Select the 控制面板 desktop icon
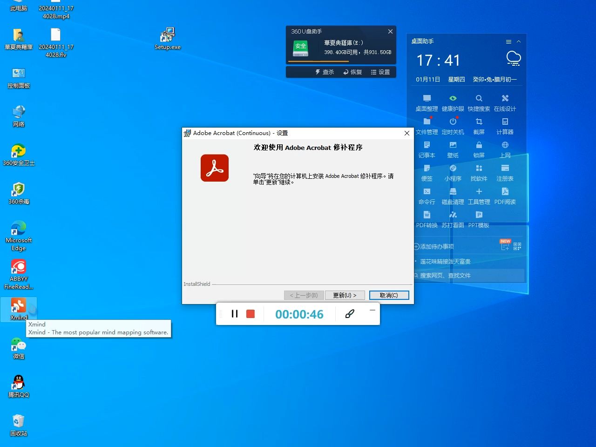The width and height of the screenshot is (596, 447). pos(19,77)
